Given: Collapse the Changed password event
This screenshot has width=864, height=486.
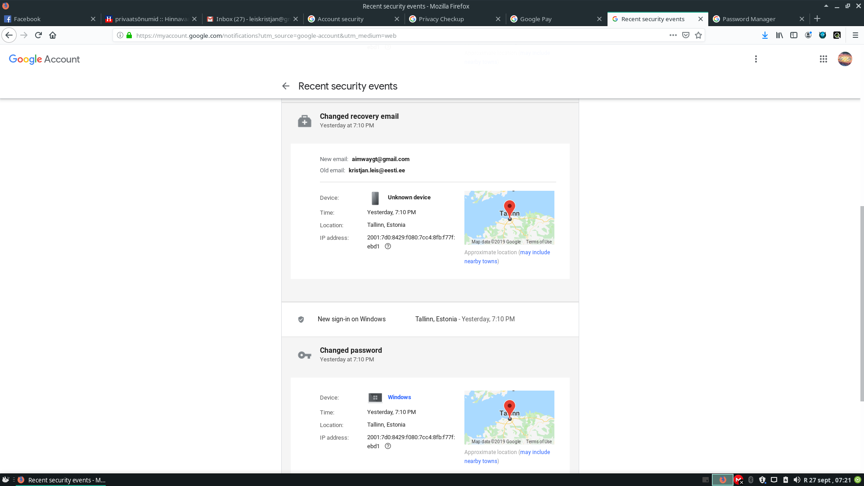Looking at the screenshot, I should pyautogui.click(x=430, y=355).
